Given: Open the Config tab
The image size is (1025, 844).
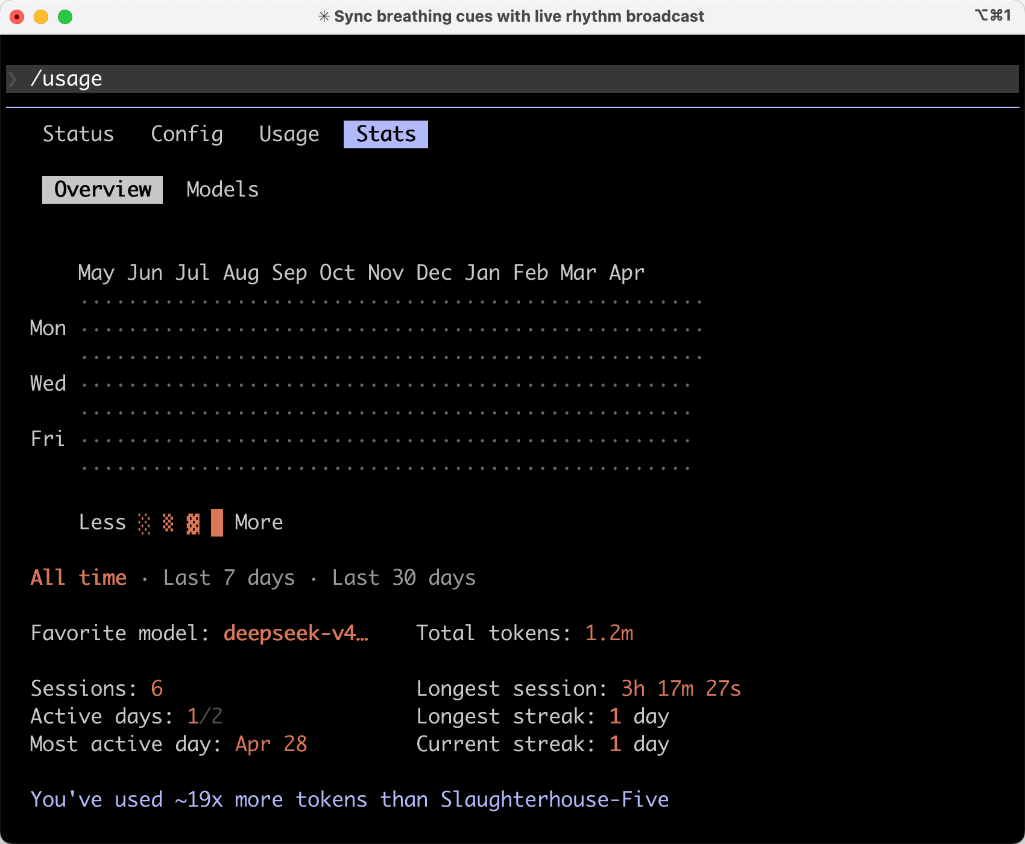Looking at the screenshot, I should [x=187, y=134].
